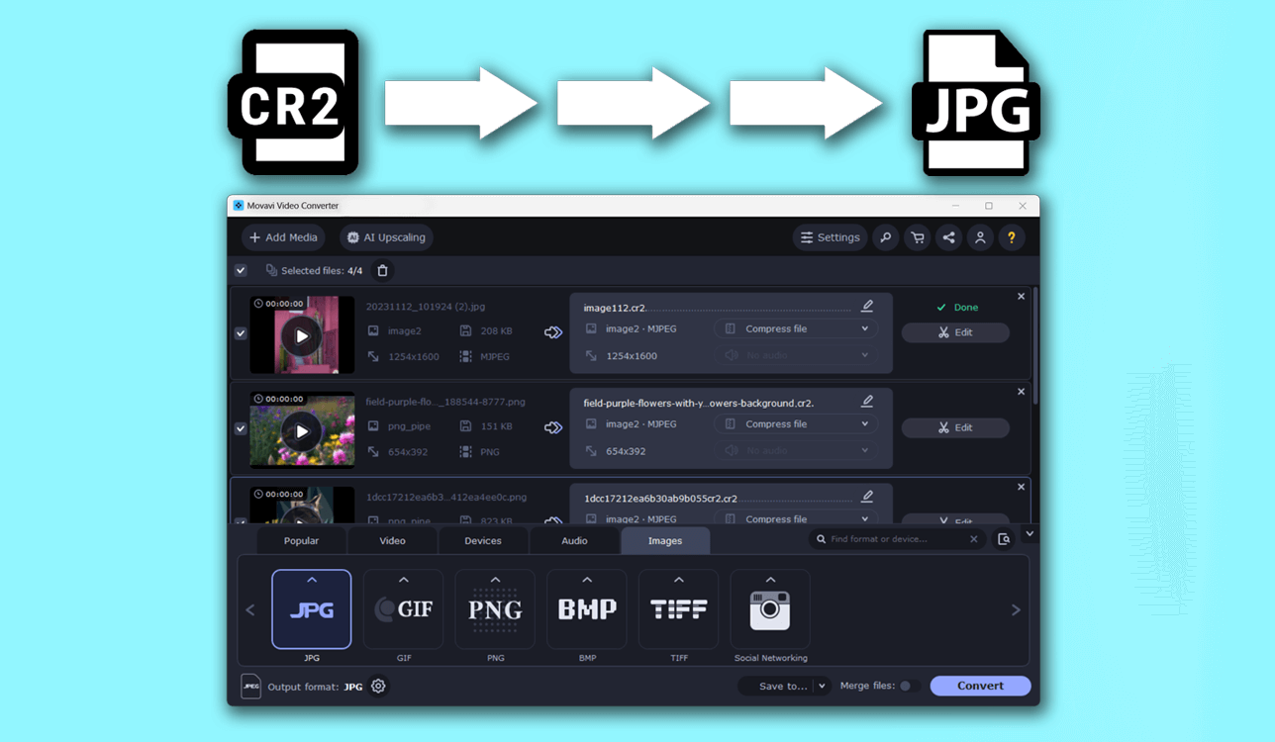Remove 1dcc17212ea6b30 row with X icon
Image resolution: width=1275 pixels, height=742 pixels.
click(1022, 487)
